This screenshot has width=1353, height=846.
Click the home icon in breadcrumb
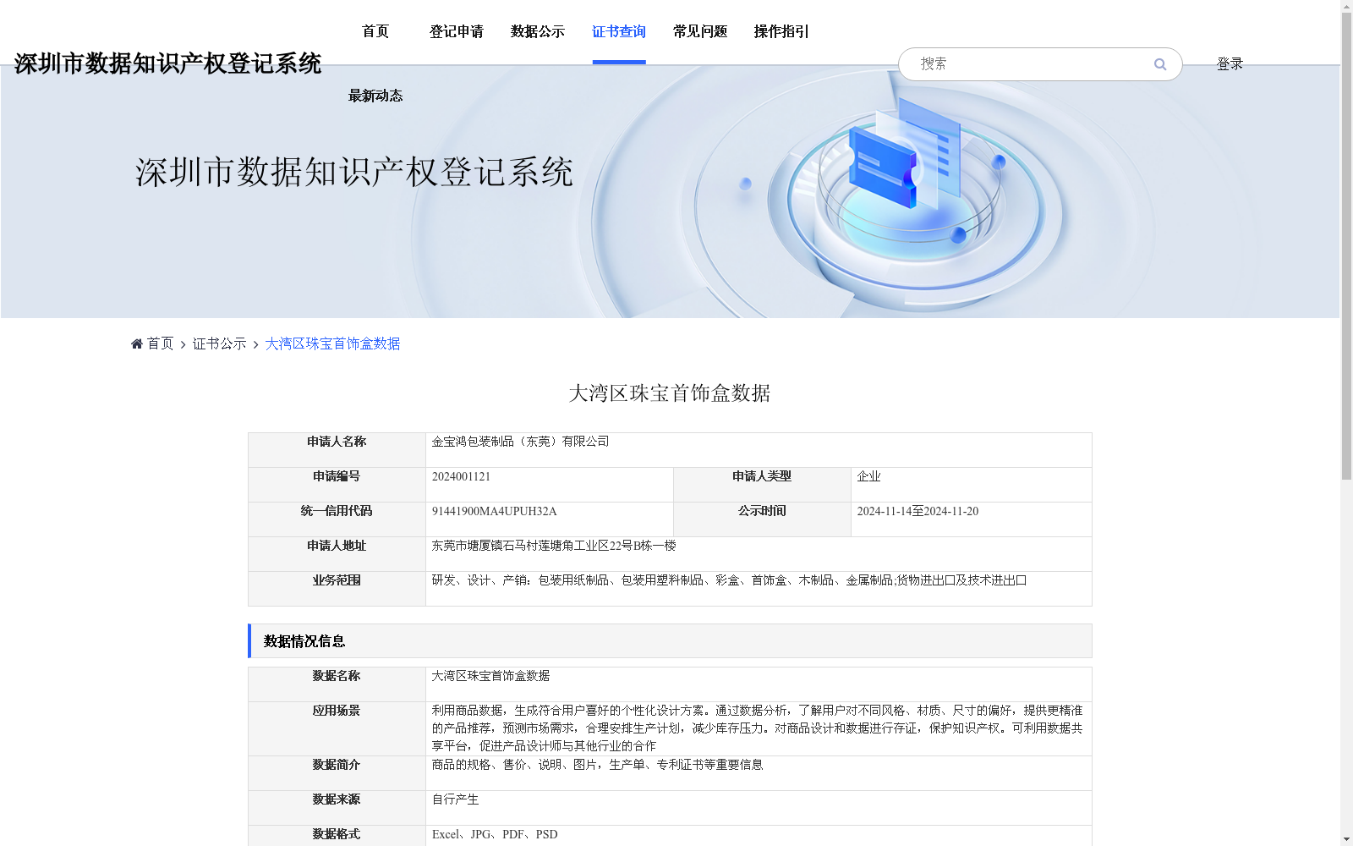tap(137, 343)
